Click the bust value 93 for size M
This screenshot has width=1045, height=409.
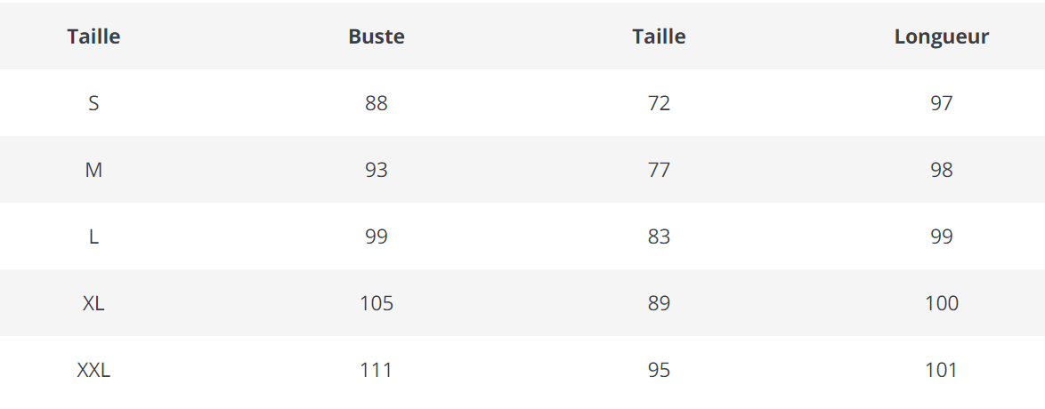(376, 170)
